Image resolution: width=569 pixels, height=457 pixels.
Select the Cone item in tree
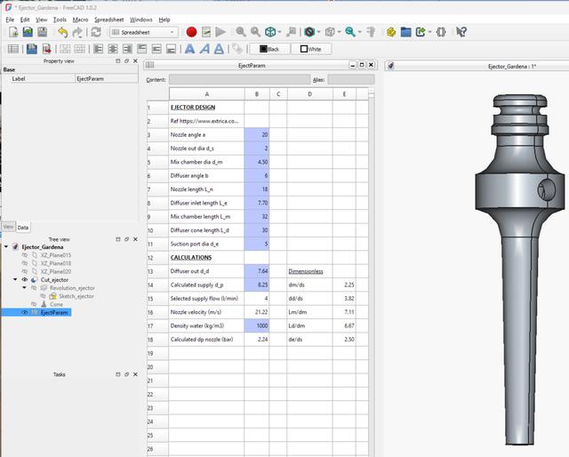tap(56, 304)
